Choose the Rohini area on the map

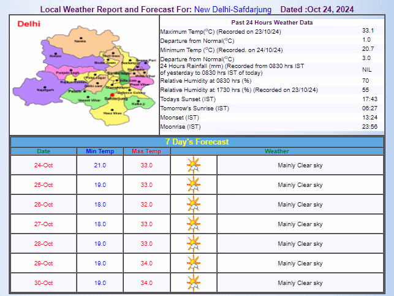pos(56,55)
